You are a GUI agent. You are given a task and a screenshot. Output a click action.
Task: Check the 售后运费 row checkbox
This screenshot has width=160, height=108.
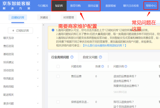coord(58,76)
